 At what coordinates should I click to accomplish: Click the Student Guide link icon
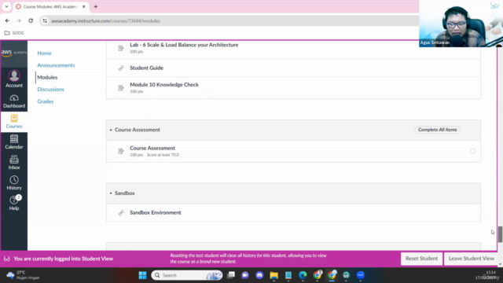(121, 68)
